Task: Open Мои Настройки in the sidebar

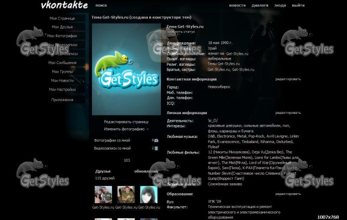Action: 62,89
